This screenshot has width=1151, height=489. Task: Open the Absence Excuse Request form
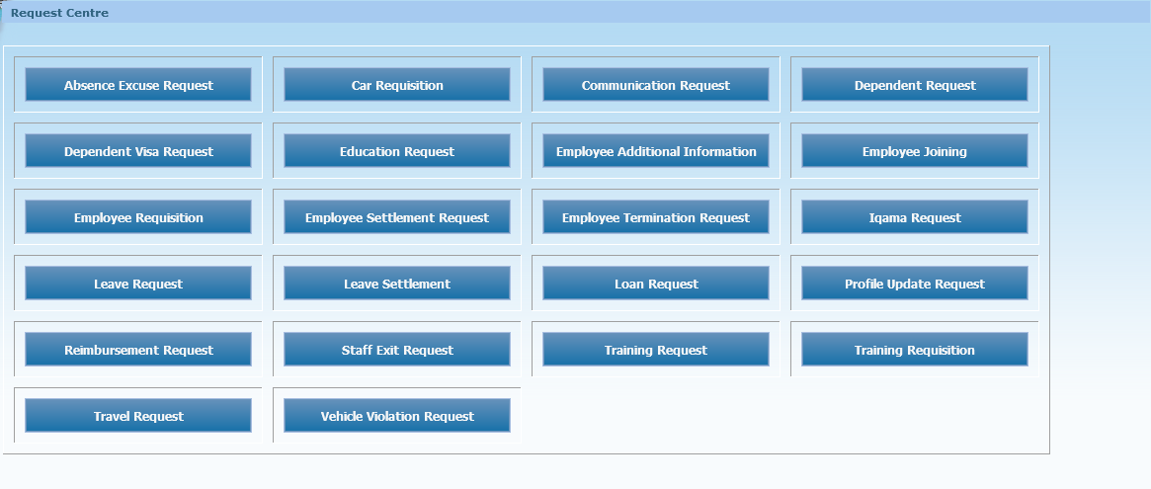138,85
